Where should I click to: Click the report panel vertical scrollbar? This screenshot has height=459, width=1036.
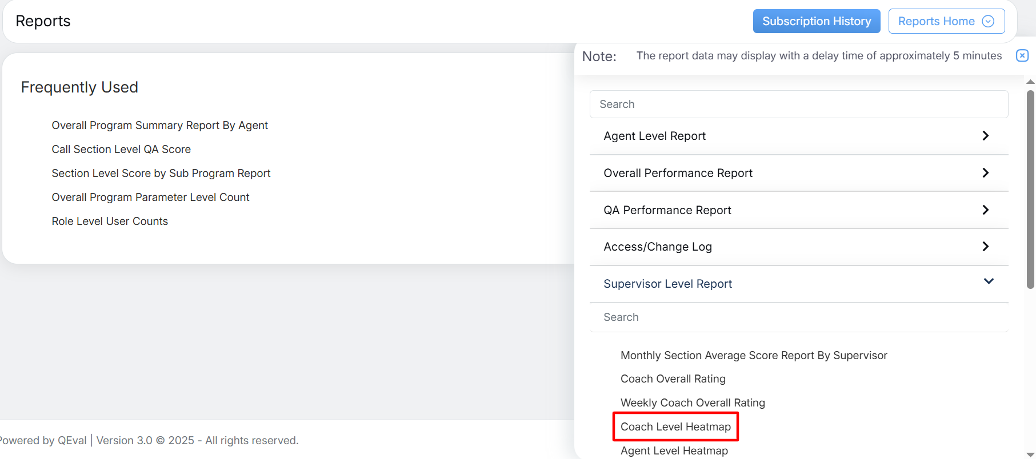(1030, 188)
